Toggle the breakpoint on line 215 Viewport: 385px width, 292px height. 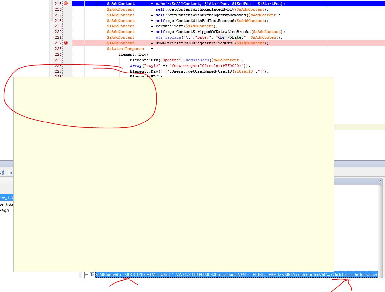tap(66, 3)
